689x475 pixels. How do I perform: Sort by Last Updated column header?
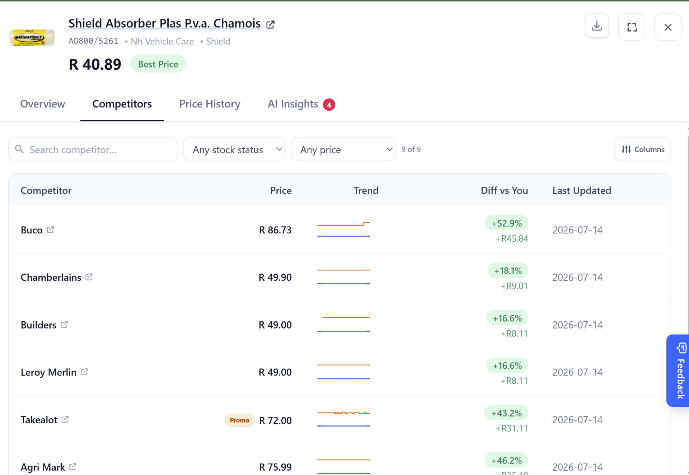tap(582, 190)
